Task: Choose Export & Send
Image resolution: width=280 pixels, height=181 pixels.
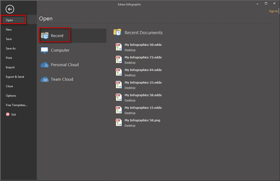Action: (15, 76)
